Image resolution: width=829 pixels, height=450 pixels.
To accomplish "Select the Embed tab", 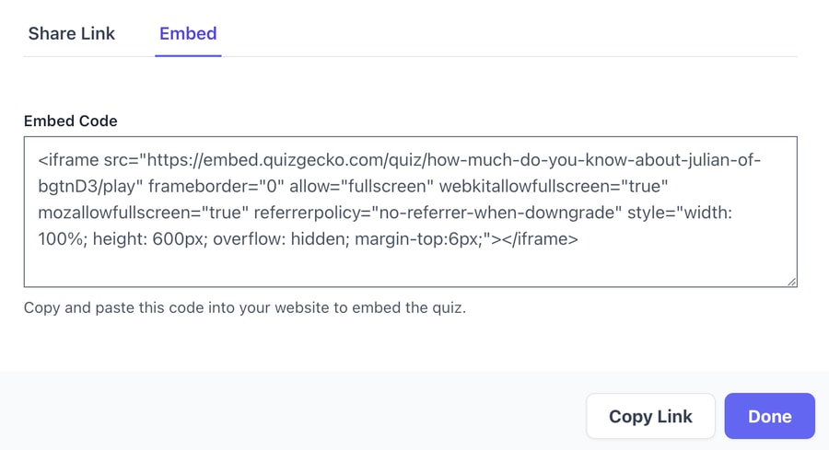I will (x=188, y=34).
